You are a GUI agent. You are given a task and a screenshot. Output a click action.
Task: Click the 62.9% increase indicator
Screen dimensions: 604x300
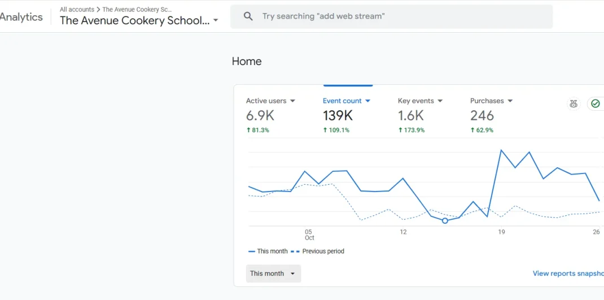482,131
